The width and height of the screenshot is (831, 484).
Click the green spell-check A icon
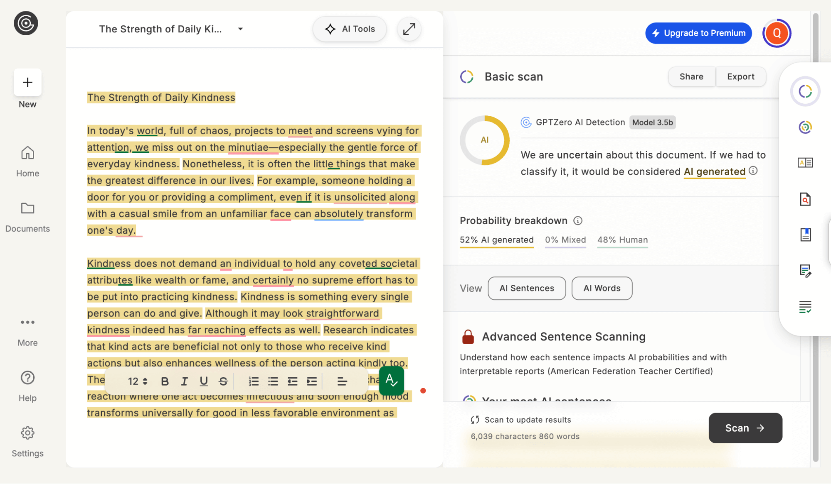pos(391,381)
